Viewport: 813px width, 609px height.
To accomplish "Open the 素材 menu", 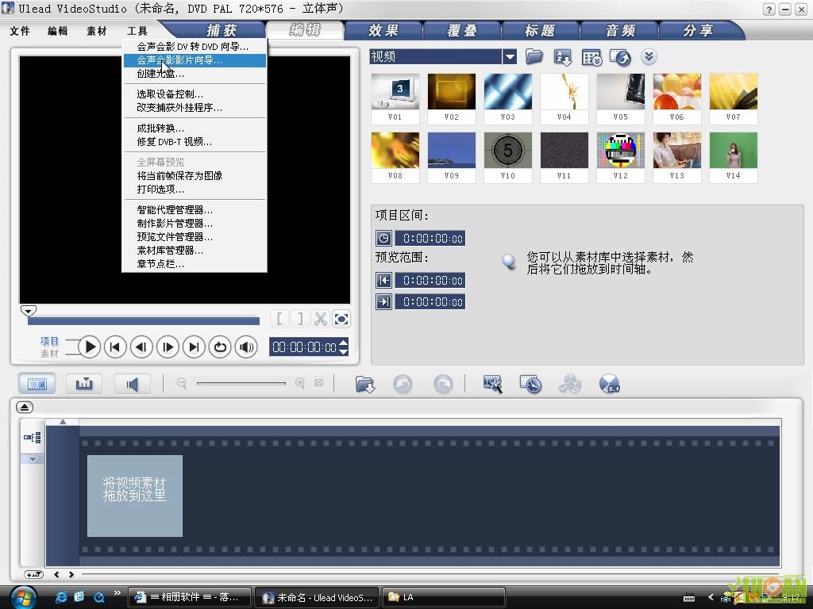I will [96, 31].
